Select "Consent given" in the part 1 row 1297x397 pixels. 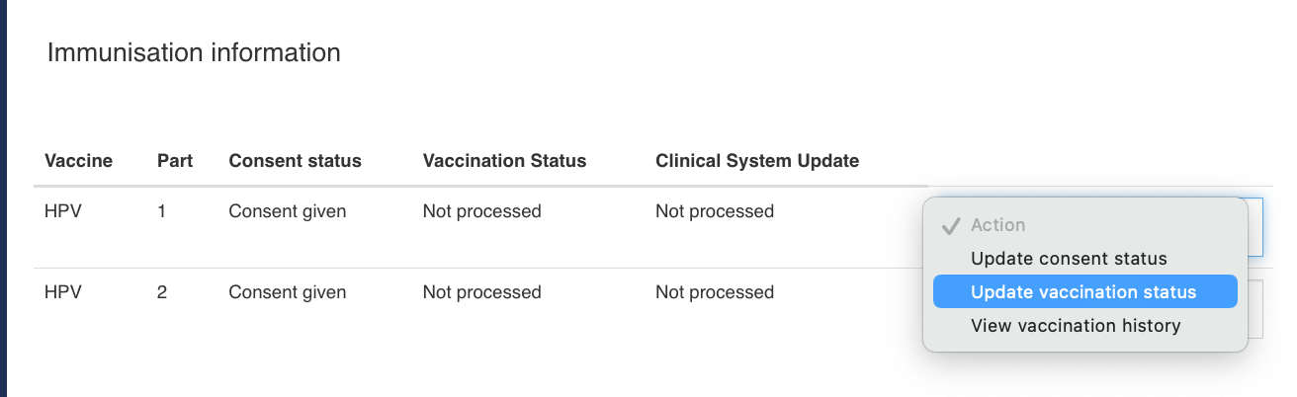(x=287, y=211)
